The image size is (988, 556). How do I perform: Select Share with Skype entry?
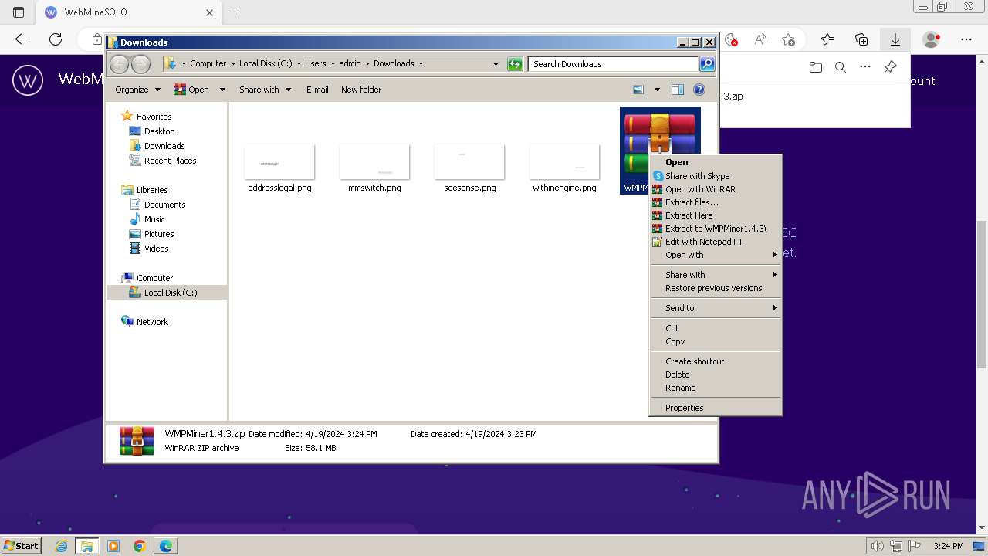(x=716, y=176)
